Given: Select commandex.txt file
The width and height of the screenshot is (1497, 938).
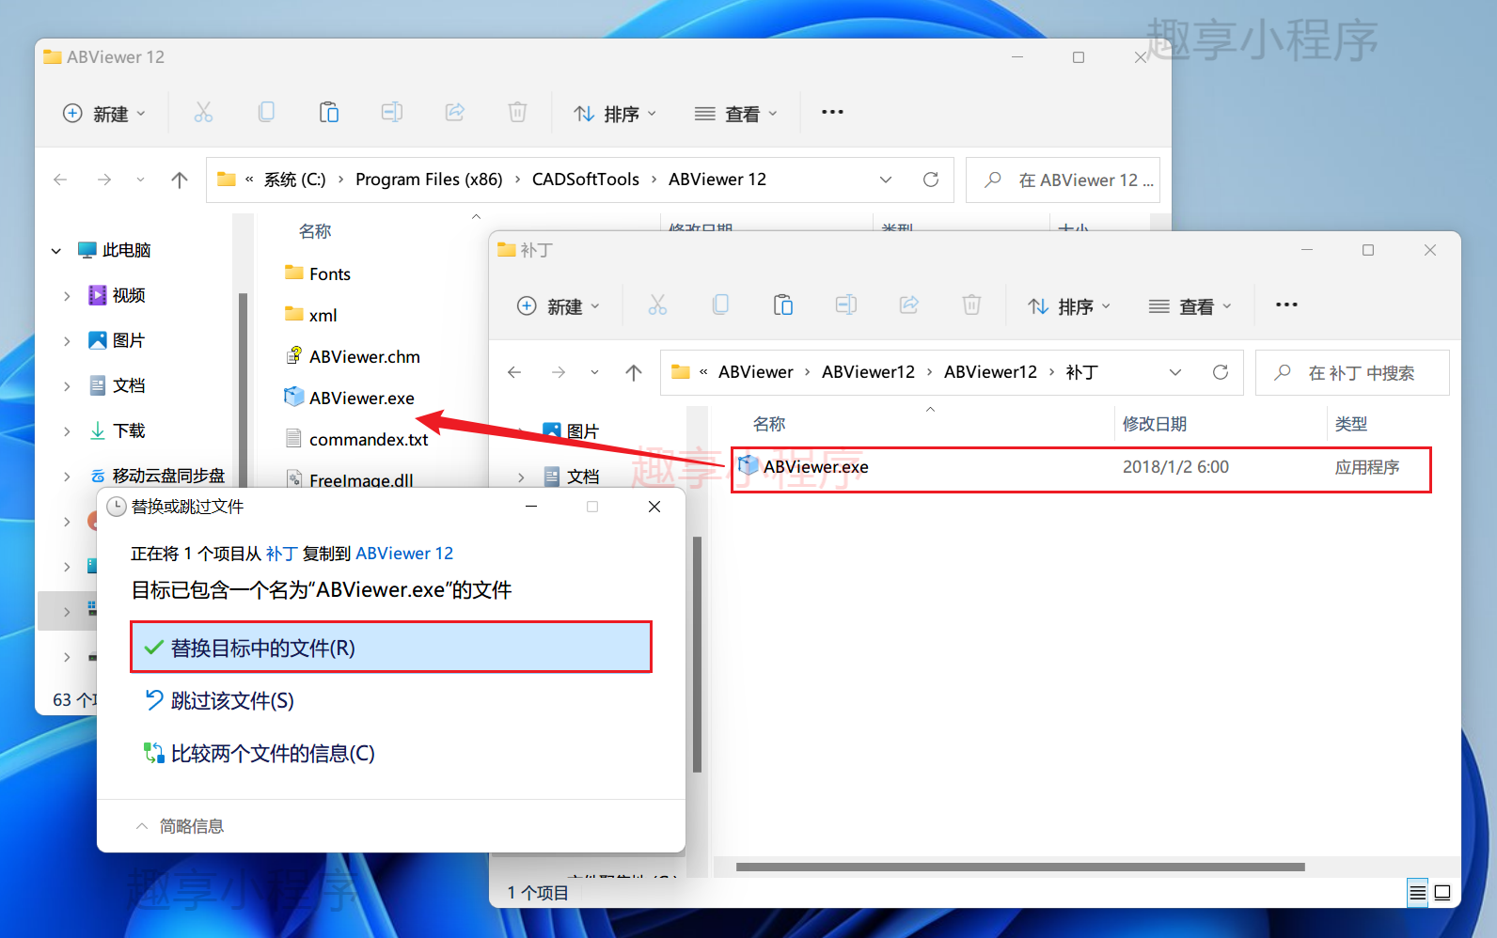Looking at the screenshot, I should coord(369,440).
